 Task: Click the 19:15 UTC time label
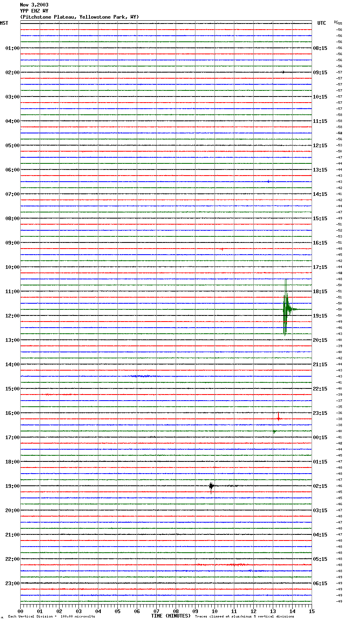tap(320, 316)
